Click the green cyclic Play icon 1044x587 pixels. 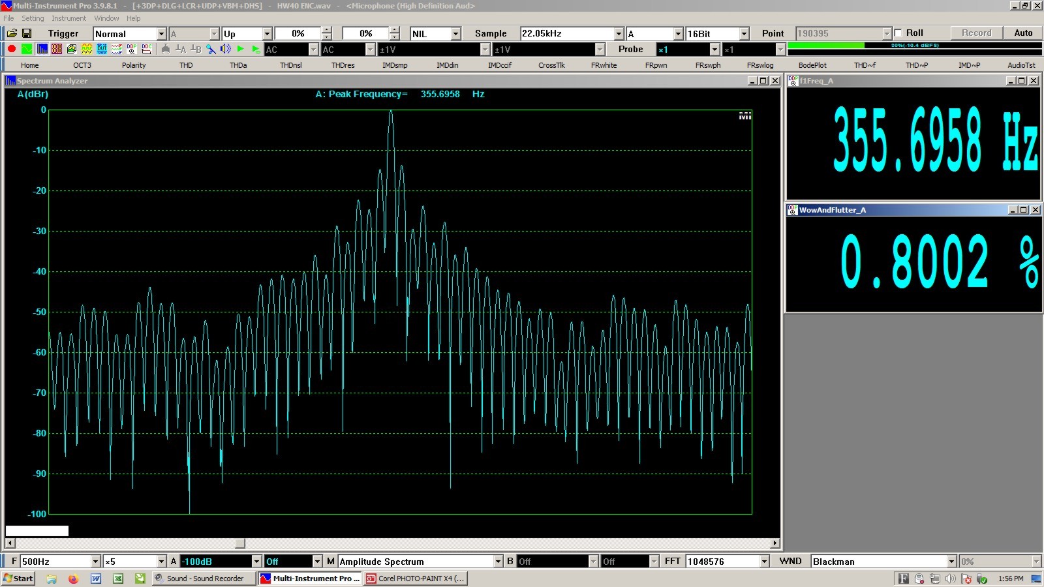[x=256, y=49]
